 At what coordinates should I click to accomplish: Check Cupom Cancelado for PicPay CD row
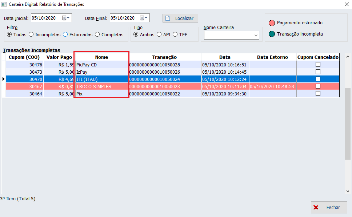[318, 65]
